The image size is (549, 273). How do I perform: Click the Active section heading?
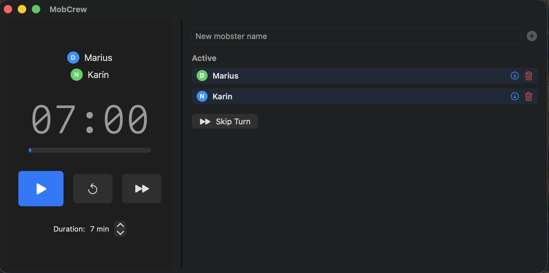[204, 58]
